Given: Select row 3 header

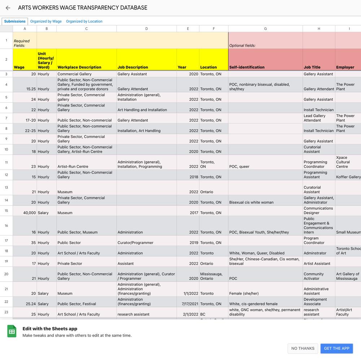Looking at the screenshot, I should coord(6,74).
